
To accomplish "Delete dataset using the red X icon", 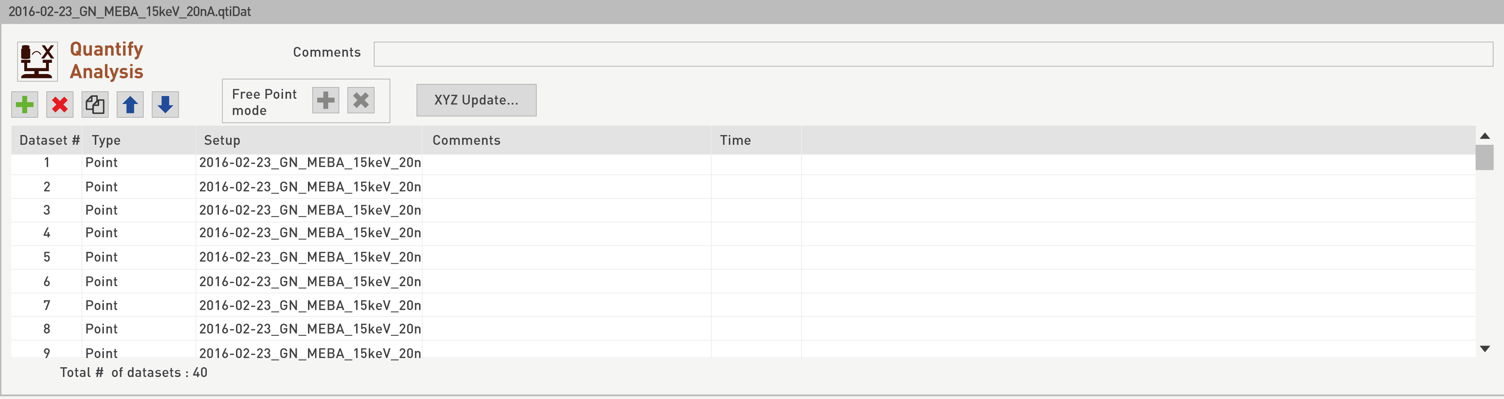I will pyautogui.click(x=60, y=105).
